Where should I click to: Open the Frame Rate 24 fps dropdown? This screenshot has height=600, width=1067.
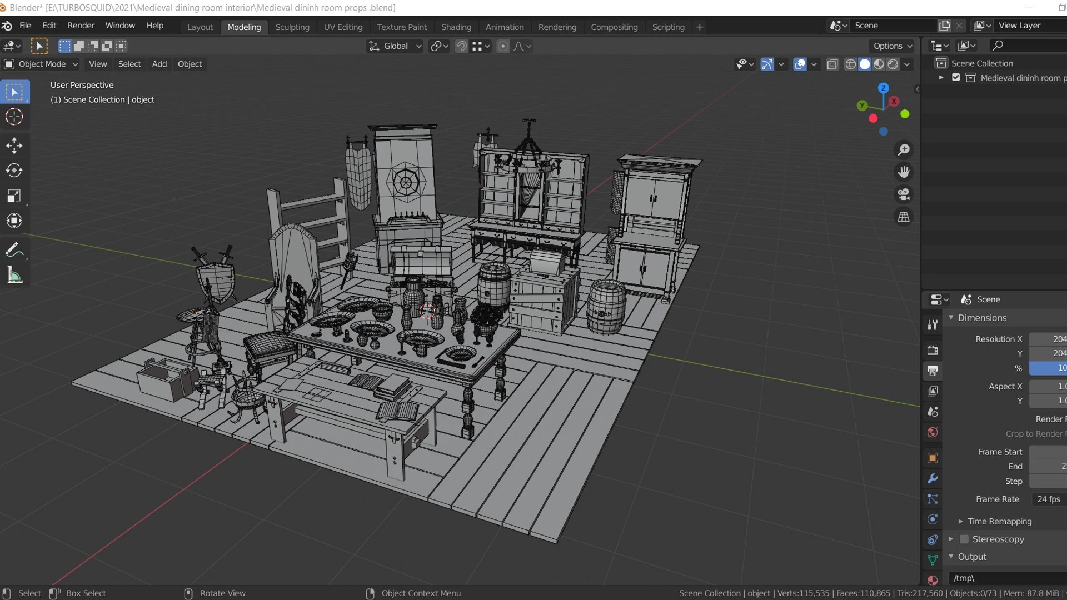click(1049, 499)
